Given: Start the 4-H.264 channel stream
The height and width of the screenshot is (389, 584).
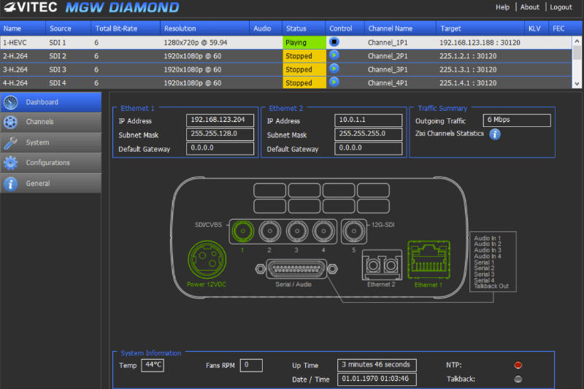Looking at the screenshot, I should pyautogui.click(x=334, y=82).
